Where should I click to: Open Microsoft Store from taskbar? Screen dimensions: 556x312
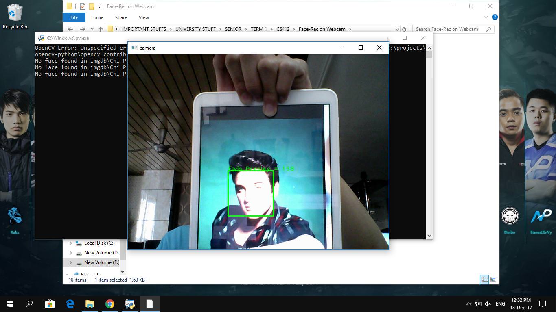(x=50, y=304)
